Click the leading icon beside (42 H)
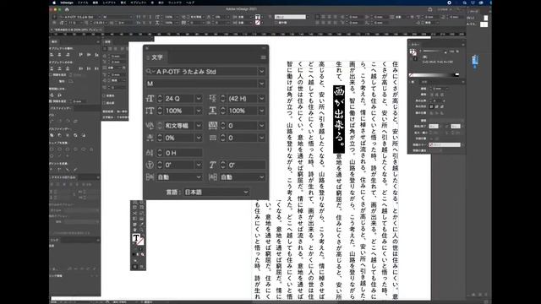Image resolution: width=541 pixels, height=304 pixels. [213, 99]
